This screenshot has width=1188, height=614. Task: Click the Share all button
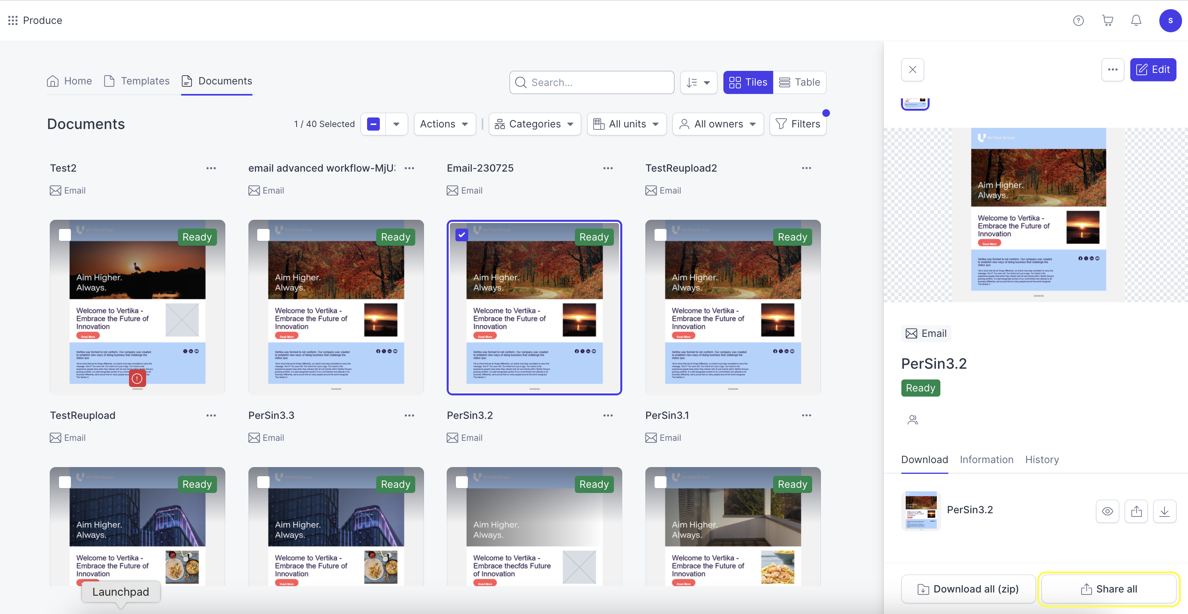tap(1108, 589)
